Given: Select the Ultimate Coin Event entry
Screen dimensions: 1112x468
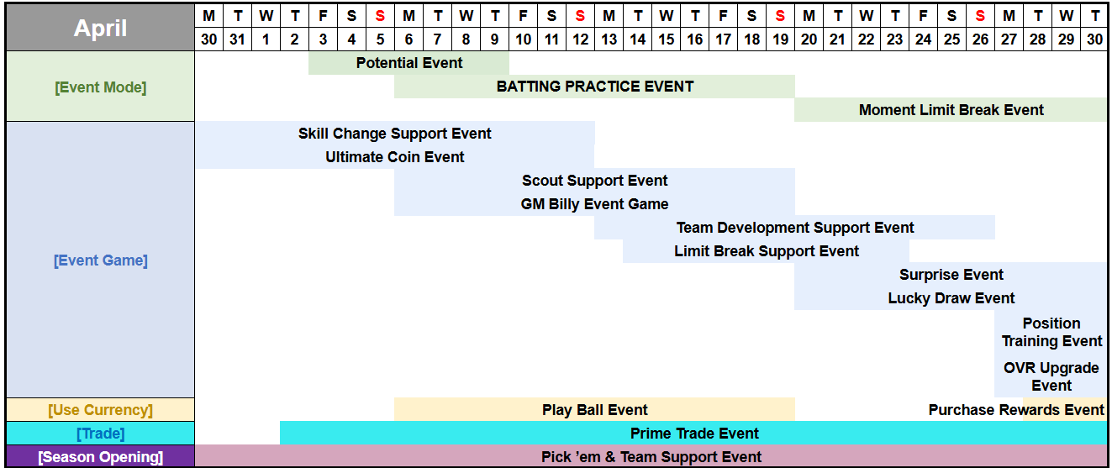Looking at the screenshot, I should click(395, 157).
